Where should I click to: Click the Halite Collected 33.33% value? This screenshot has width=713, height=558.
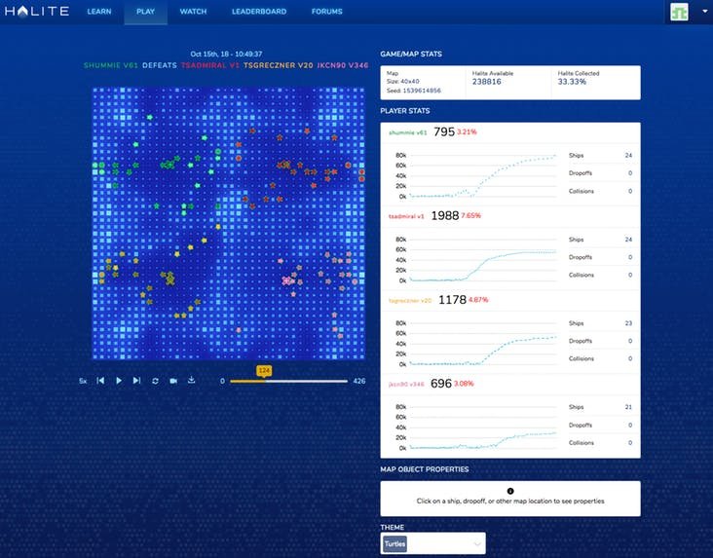pos(572,82)
